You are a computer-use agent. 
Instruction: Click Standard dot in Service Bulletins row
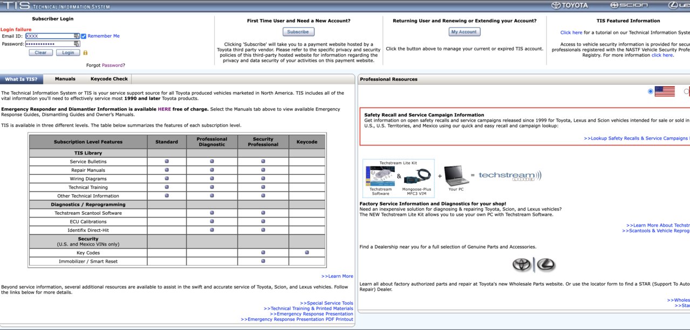[167, 162]
